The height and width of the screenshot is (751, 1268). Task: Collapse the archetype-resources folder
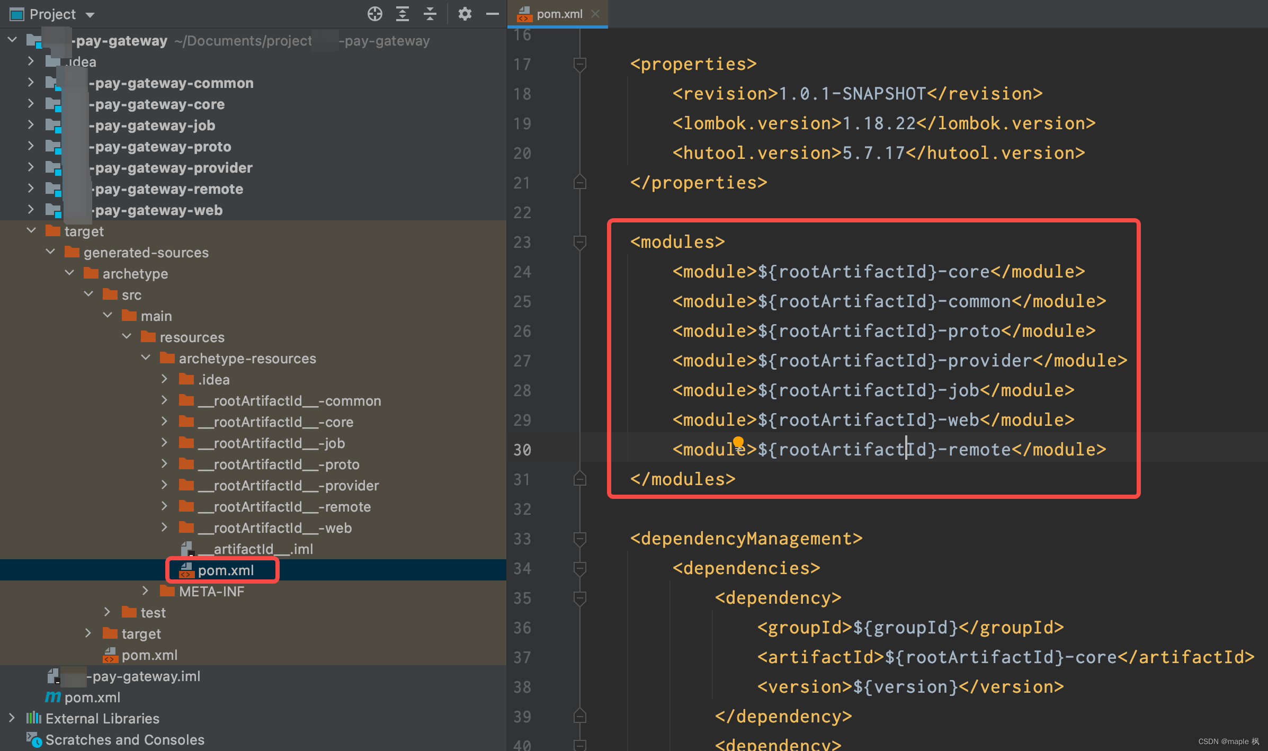tap(146, 357)
